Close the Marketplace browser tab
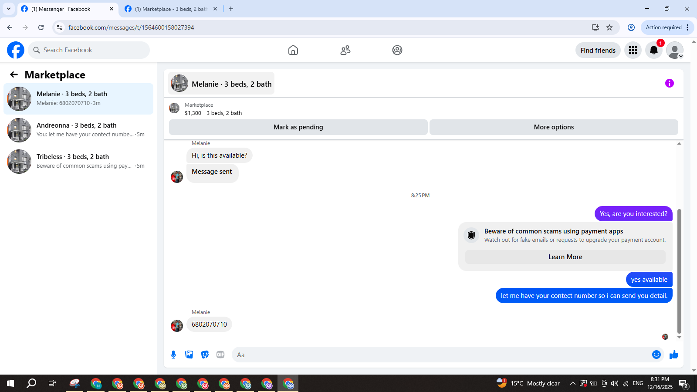The height and width of the screenshot is (392, 697). point(215,9)
